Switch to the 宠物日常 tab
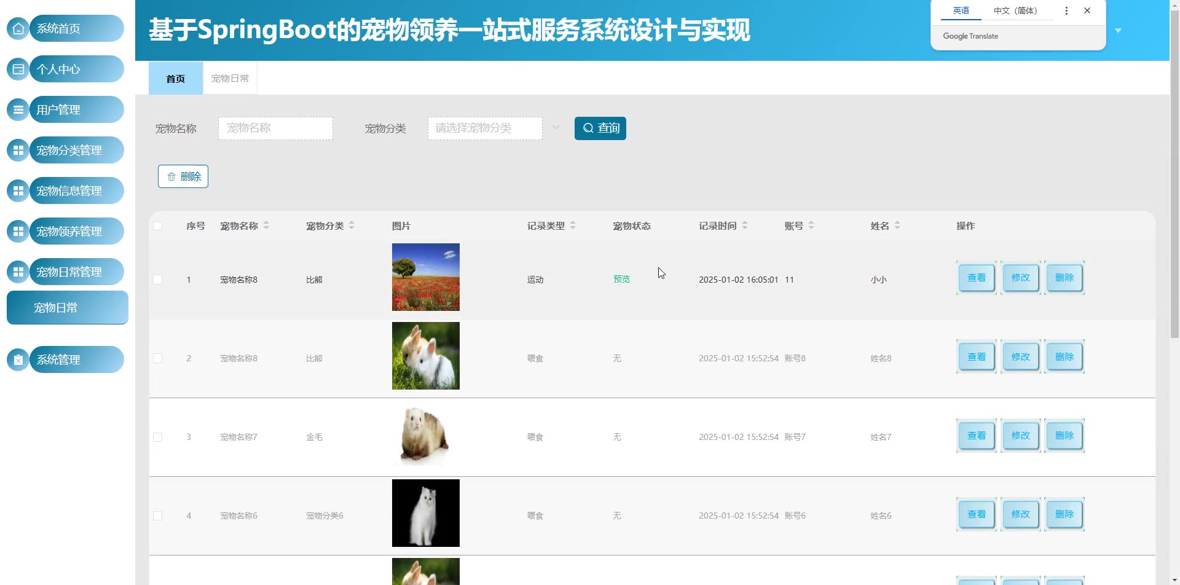 (x=230, y=79)
